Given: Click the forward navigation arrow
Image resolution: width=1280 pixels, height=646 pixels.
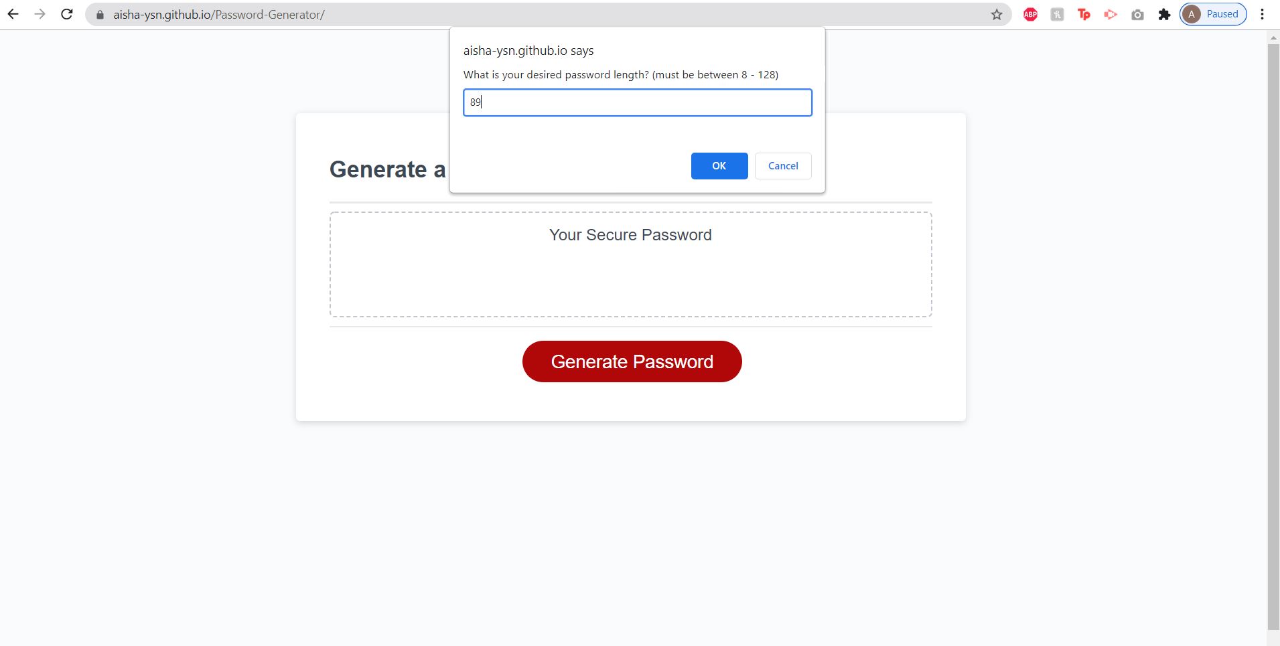Looking at the screenshot, I should coord(40,13).
